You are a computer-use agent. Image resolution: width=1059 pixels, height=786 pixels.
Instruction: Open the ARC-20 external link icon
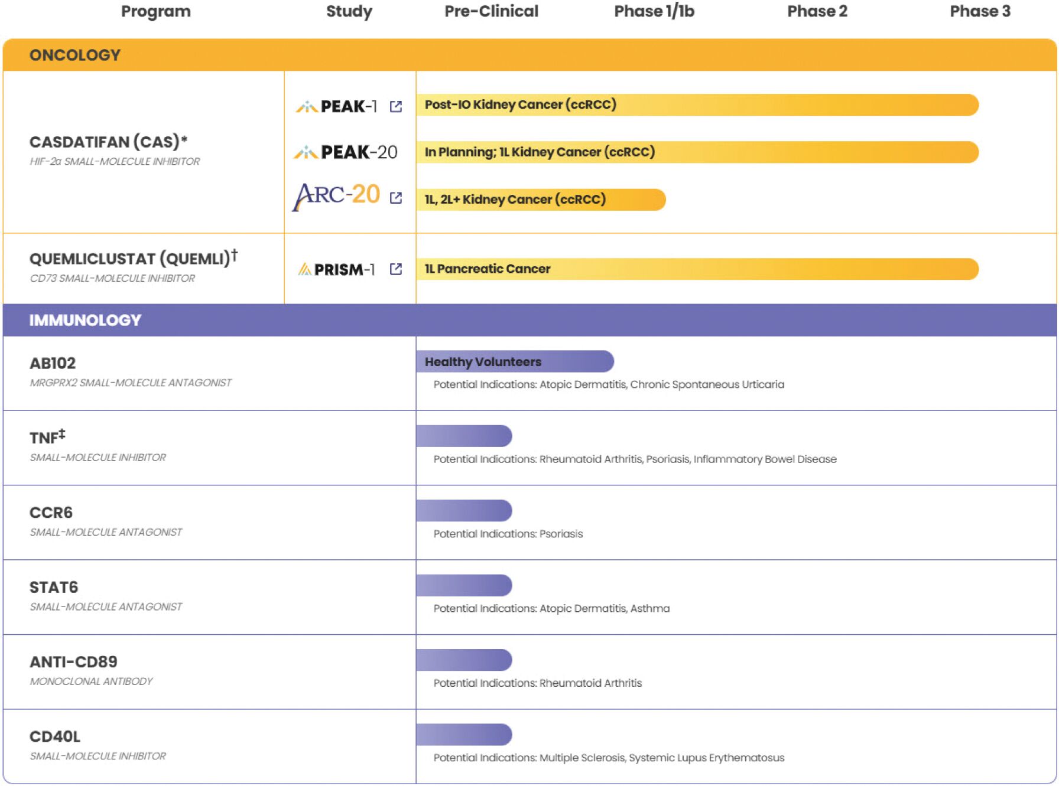tap(396, 198)
